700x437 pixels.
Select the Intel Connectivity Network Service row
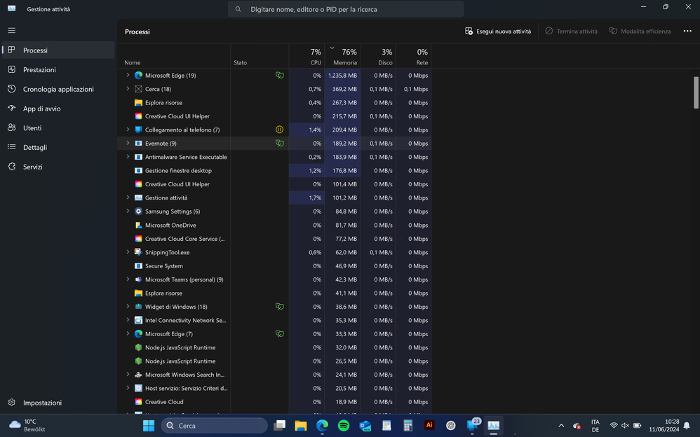pos(275,320)
